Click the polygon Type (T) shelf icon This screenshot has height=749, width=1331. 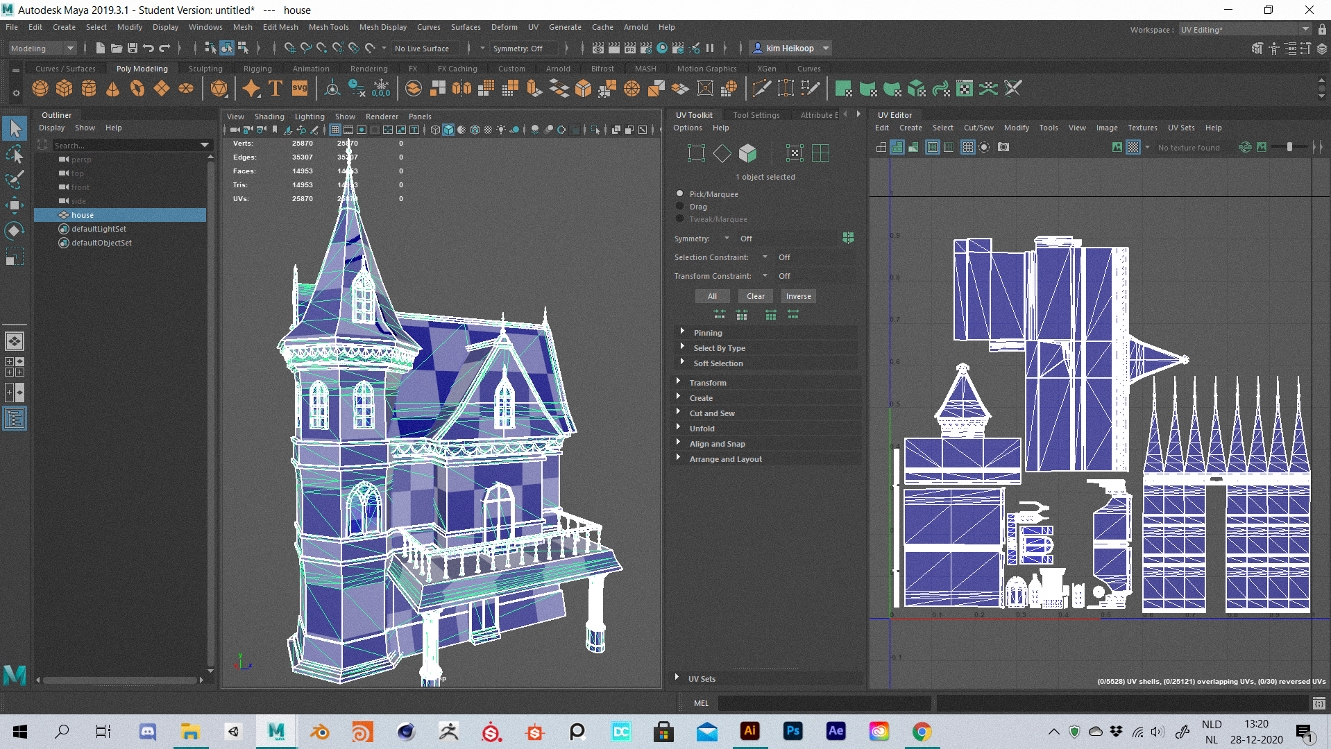275,89
